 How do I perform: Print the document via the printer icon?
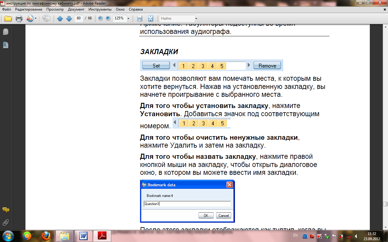coord(19,18)
